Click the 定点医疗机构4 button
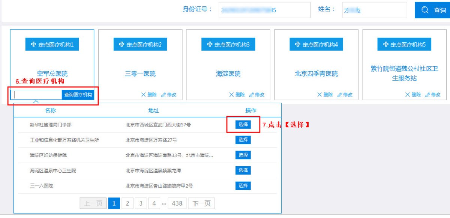 click(x=316, y=45)
